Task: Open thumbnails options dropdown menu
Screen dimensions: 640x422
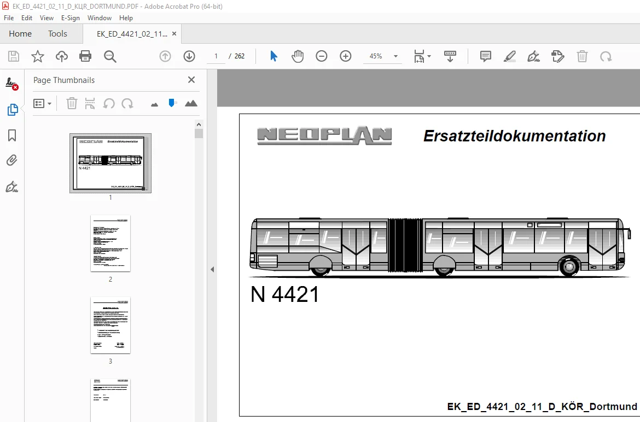Action: click(x=42, y=104)
